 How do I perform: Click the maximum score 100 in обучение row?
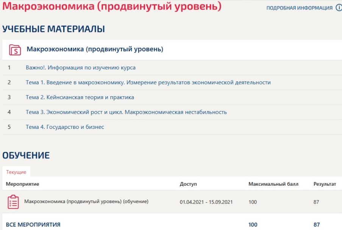click(253, 202)
